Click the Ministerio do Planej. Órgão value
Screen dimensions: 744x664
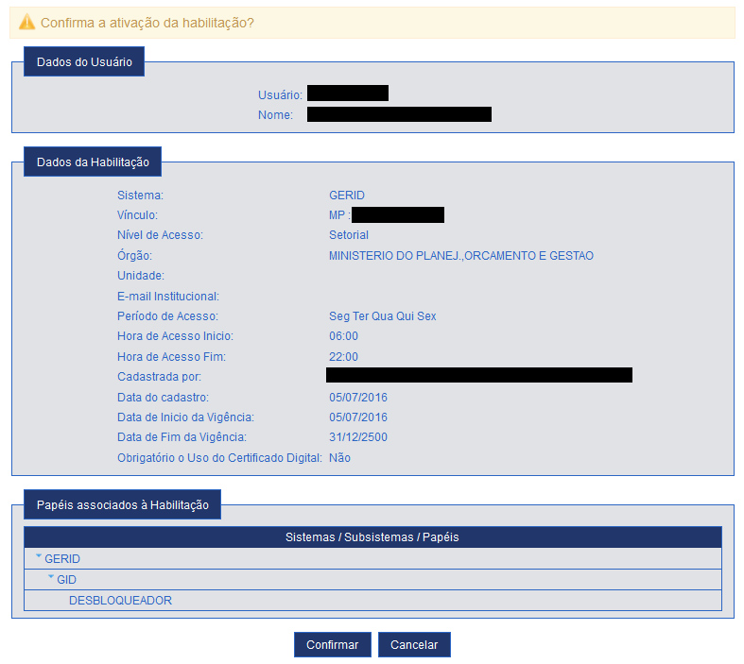(460, 256)
